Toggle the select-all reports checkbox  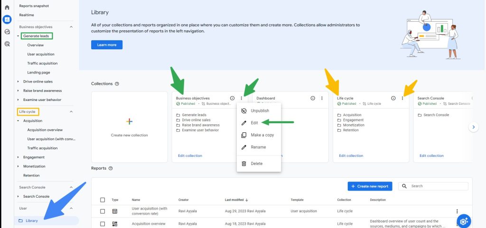(103, 200)
